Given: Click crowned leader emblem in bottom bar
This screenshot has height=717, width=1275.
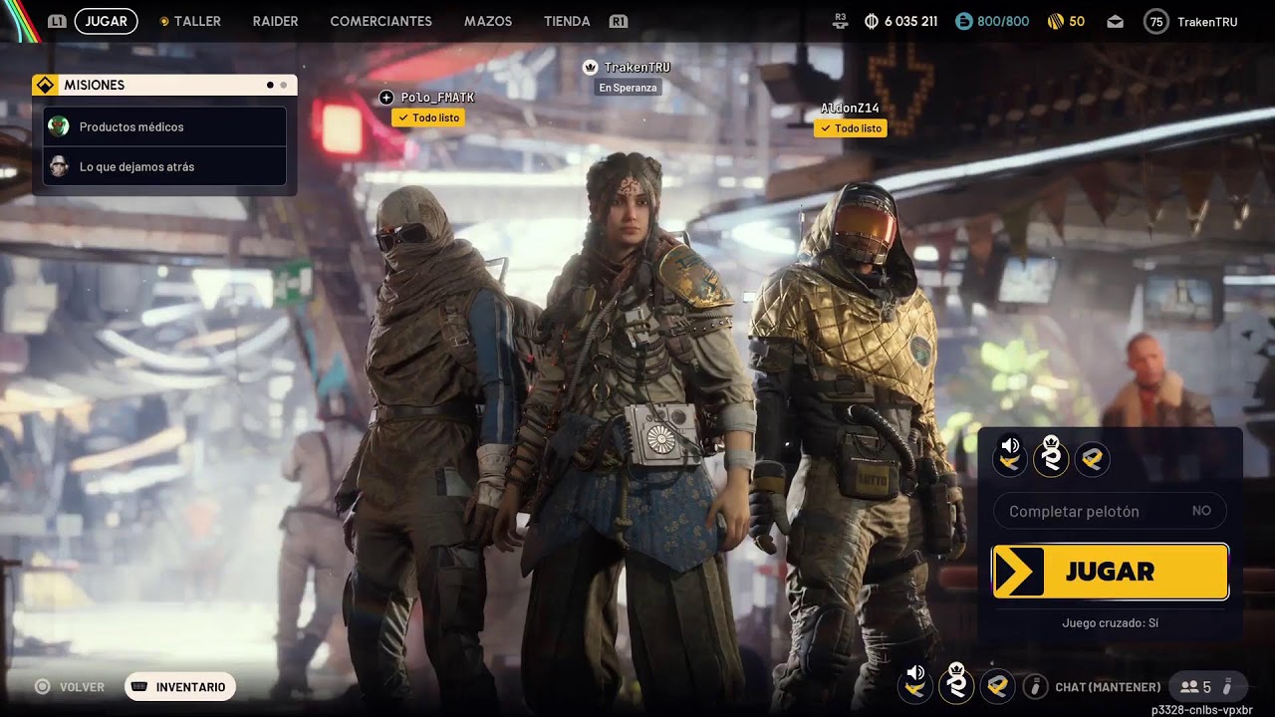Looking at the screenshot, I should tap(957, 684).
